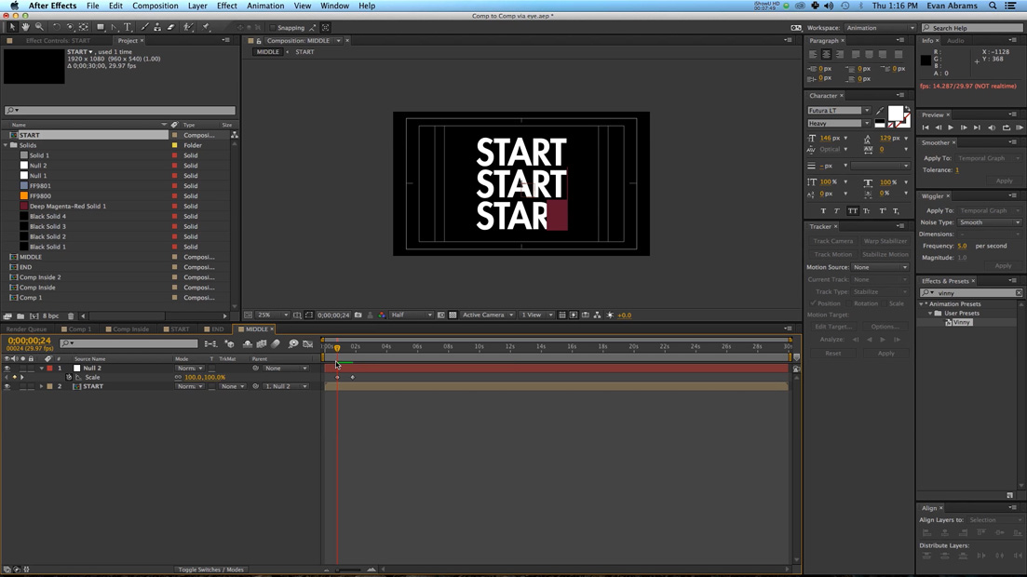1027x577 pixels.
Task: Toggle hide shy layers in timeline
Action: (247, 343)
